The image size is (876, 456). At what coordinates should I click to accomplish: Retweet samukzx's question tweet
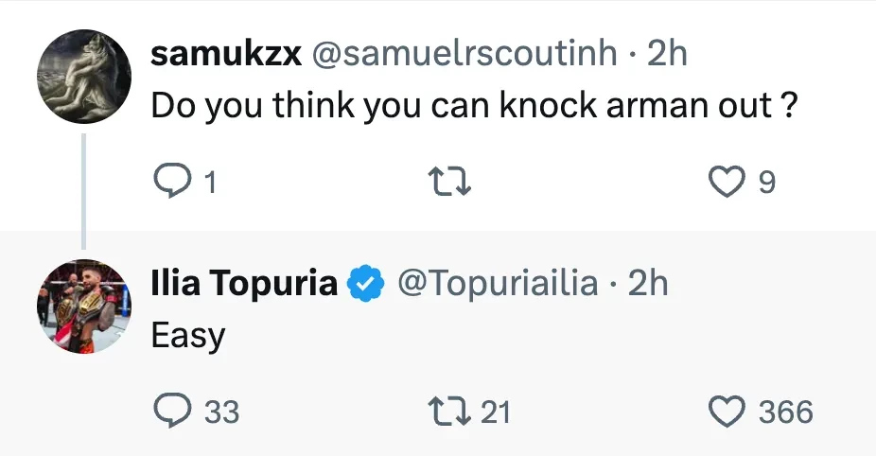450,181
